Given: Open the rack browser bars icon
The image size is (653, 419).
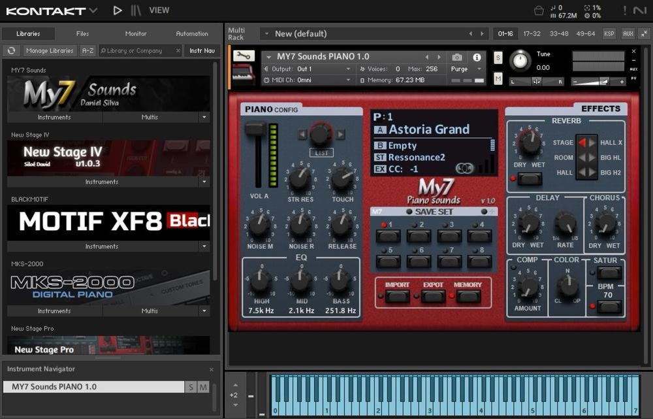Looking at the screenshot, I should tap(136, 10).
